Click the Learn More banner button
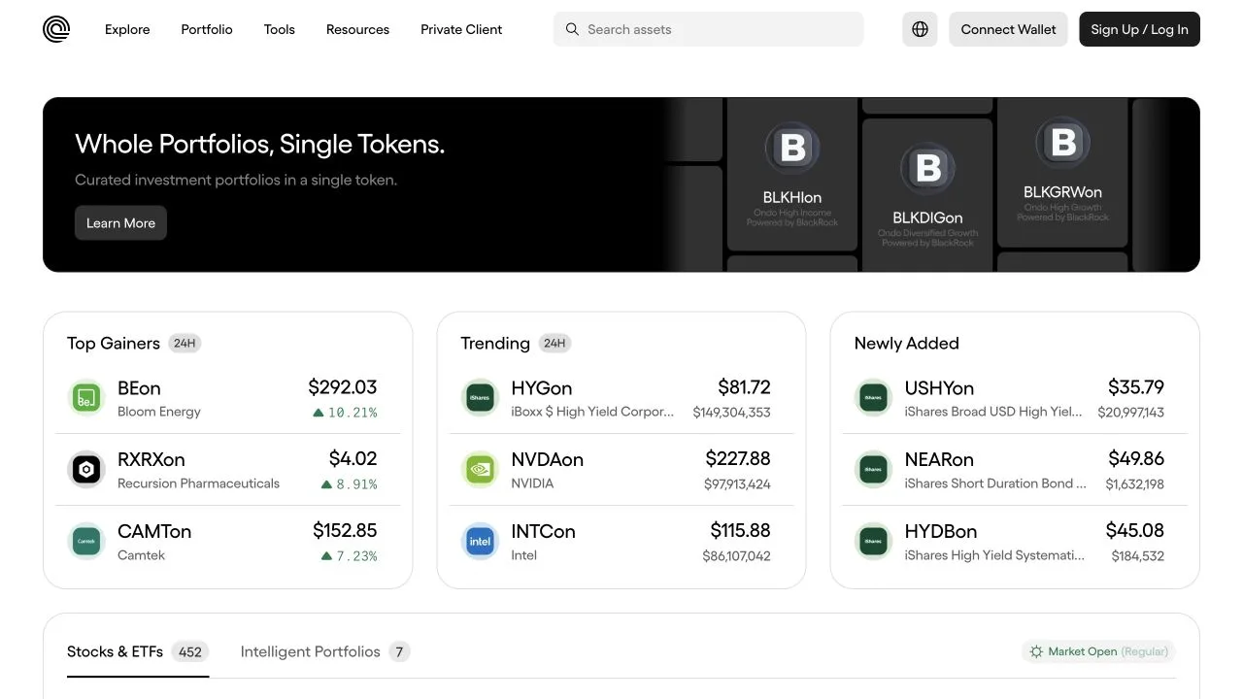The height and width of the screenshot is (699, 1243). coord(120,223)
